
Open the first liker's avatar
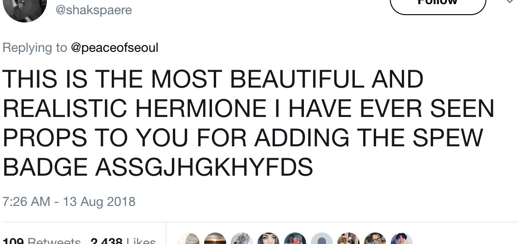[188, 239]
